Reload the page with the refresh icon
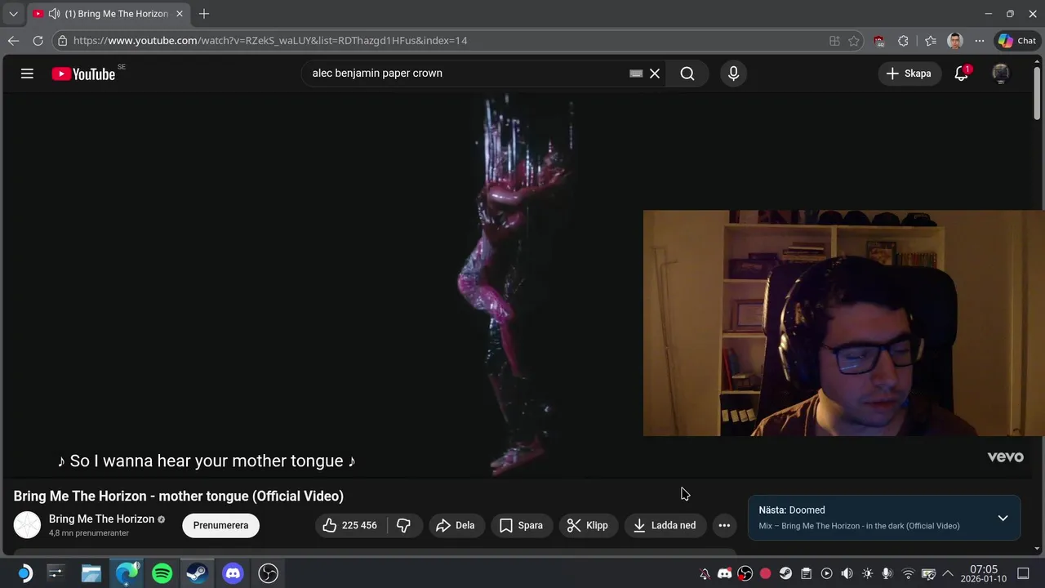 [x=38, y=41]
